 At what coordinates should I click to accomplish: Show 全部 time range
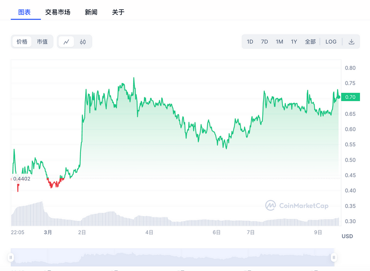tap(310, 42)
